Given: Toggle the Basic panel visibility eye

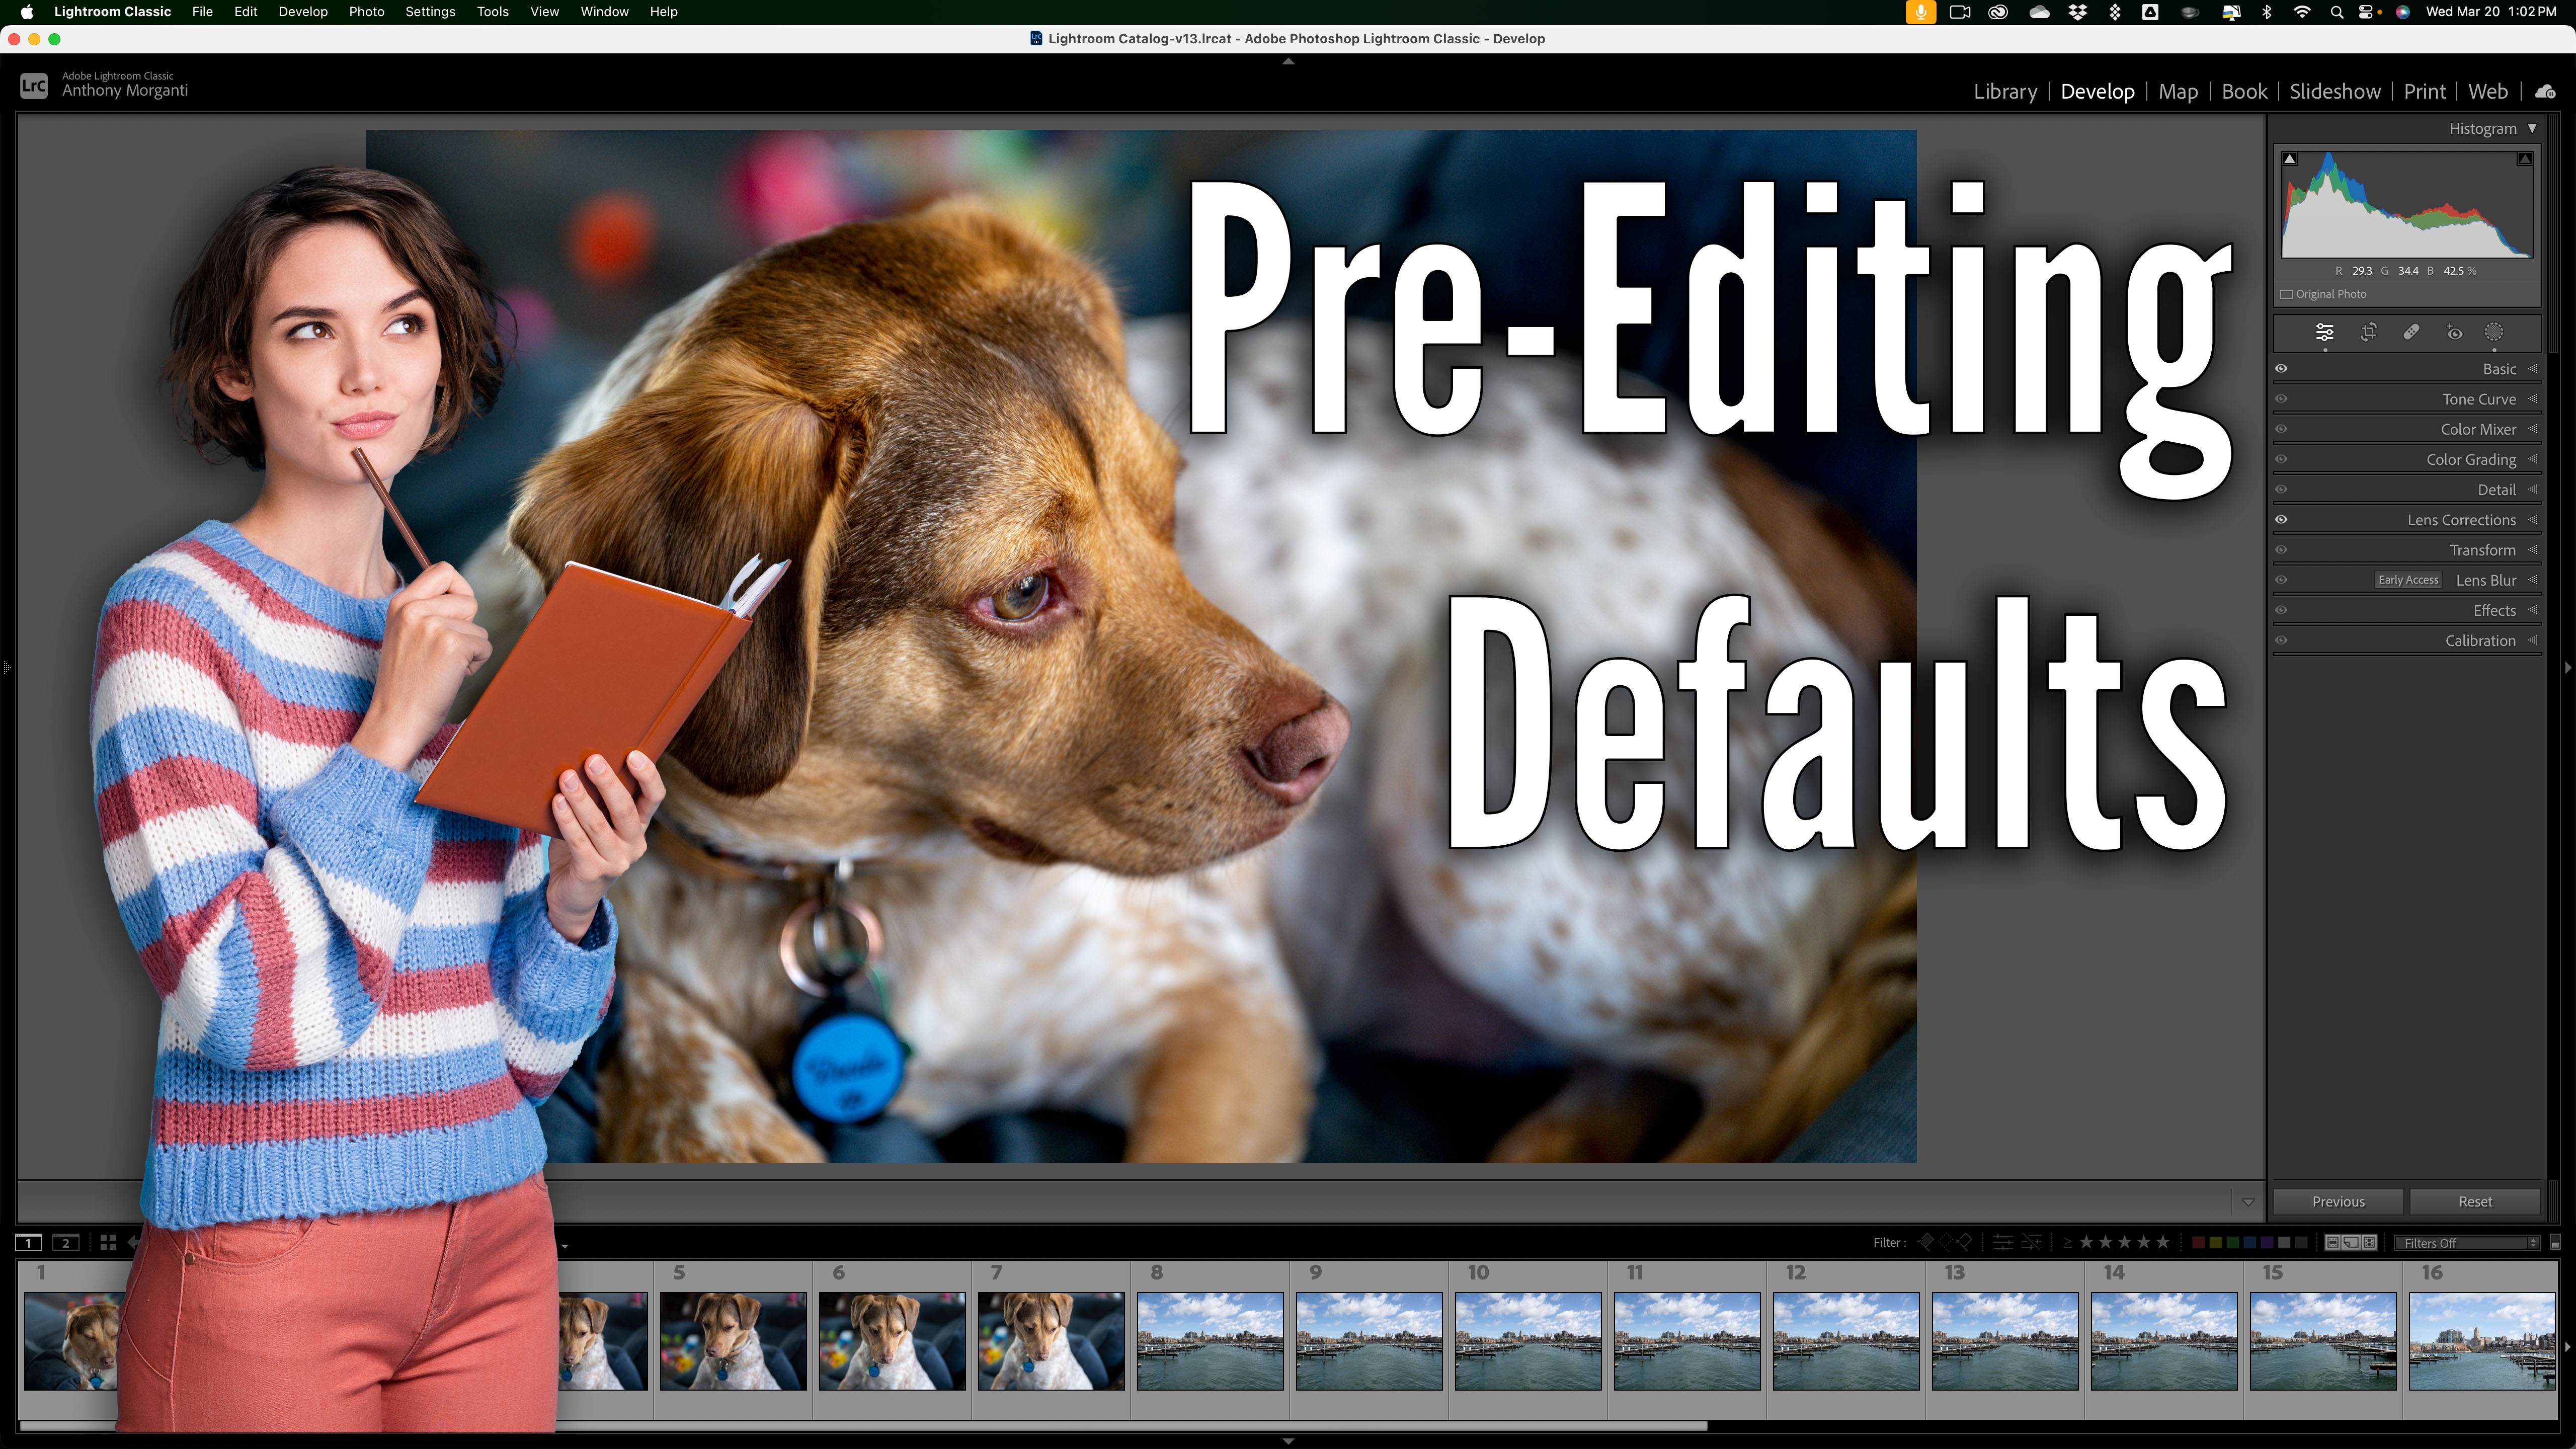Looking at the screenshot, I should [x=2281, y=369].
